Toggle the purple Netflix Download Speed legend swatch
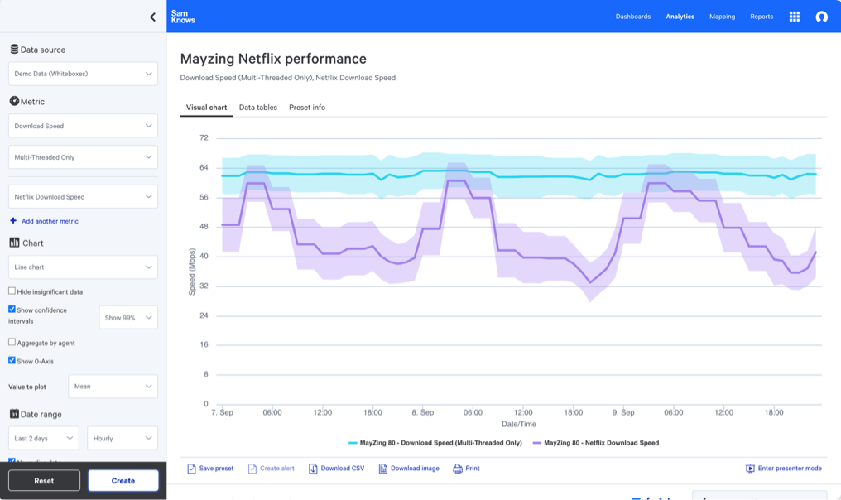This screenshot has width=841, height=500. point(537,443)
